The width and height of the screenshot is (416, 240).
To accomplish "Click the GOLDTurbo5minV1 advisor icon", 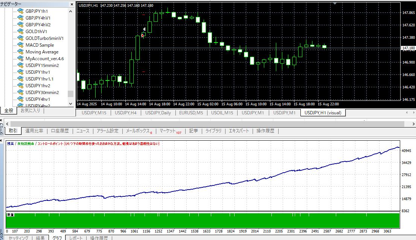I will 20,38.
